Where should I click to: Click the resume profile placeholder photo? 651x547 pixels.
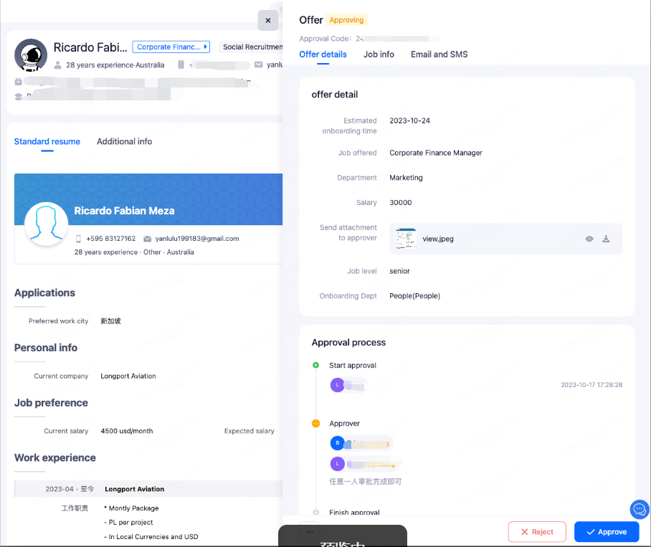coord(46,224)
